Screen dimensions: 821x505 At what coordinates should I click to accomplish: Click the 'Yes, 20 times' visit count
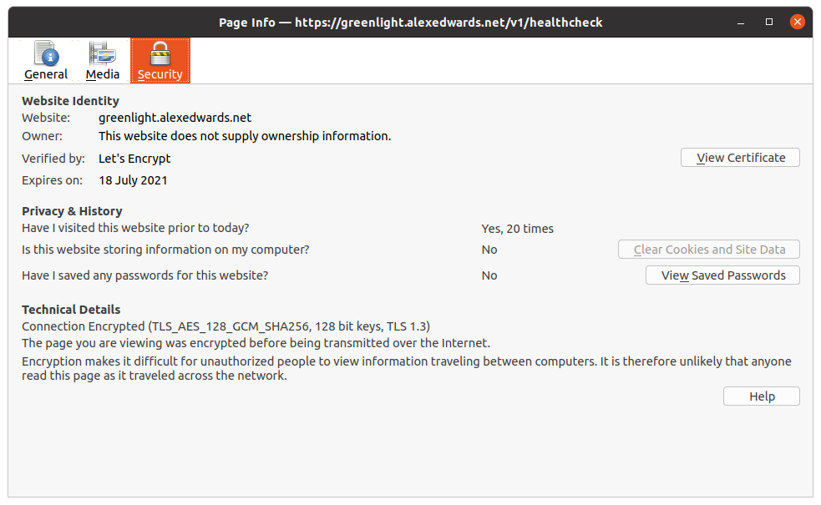point(517,229)
